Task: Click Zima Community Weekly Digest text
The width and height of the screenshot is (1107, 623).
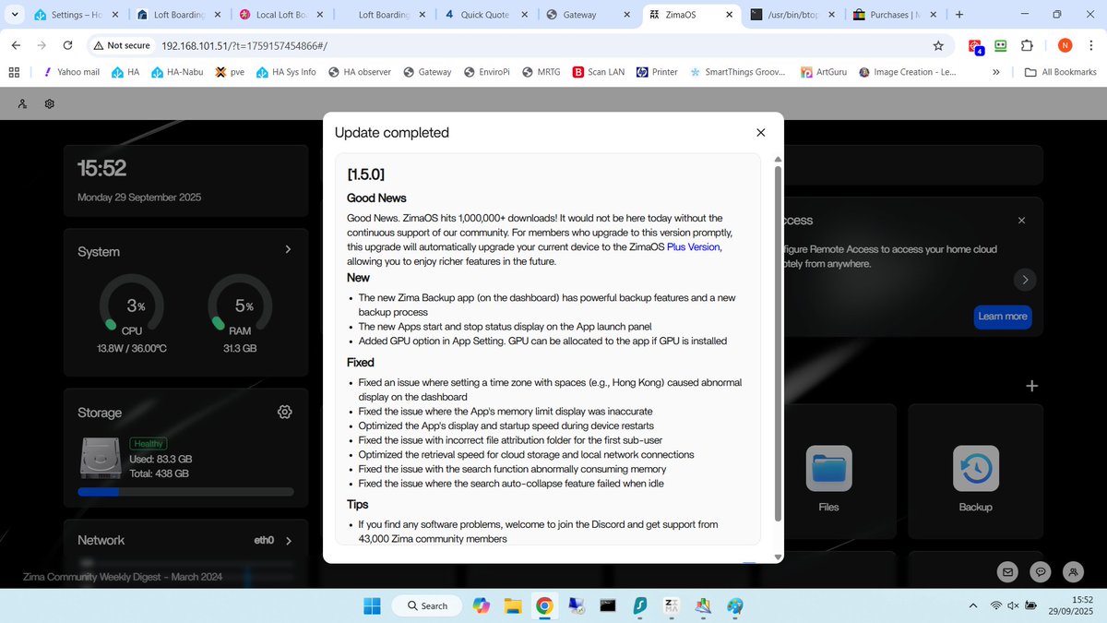Action: coord(123,577)
